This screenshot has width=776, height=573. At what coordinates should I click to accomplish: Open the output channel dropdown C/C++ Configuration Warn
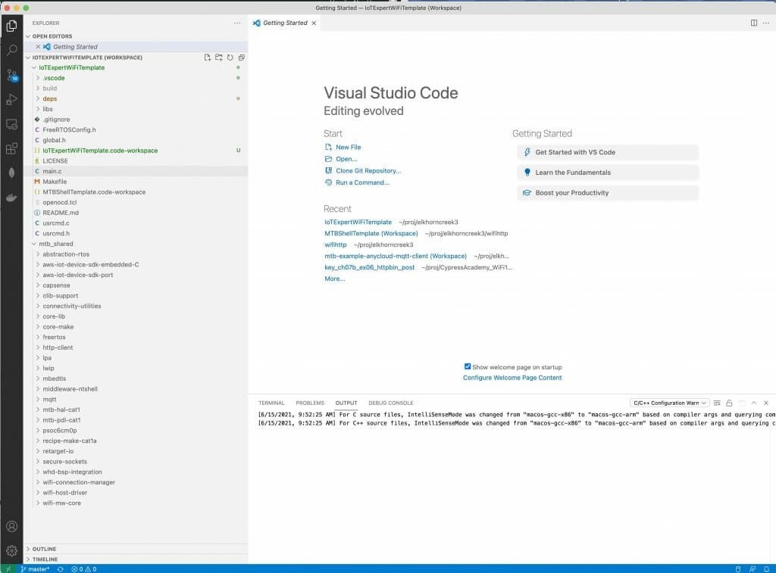coord(670,403)
